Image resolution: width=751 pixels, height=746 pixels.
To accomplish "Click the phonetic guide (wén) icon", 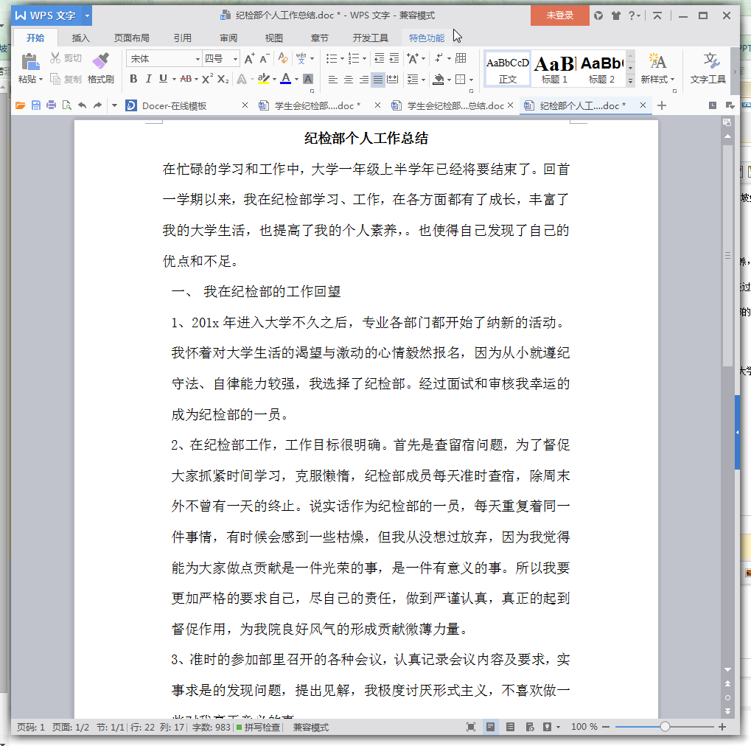I will [x=301, y=58].
